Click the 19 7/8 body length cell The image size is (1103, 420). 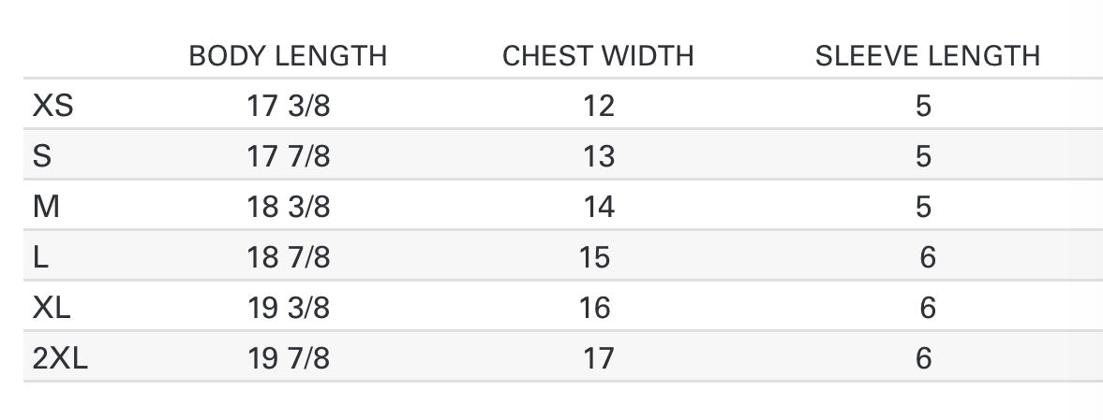click(289, 359)
